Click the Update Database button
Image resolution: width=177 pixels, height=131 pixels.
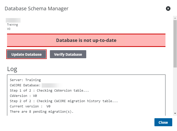click(x=27, y=54)
